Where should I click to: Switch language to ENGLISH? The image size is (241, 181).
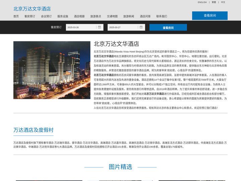tap(202, 2)
